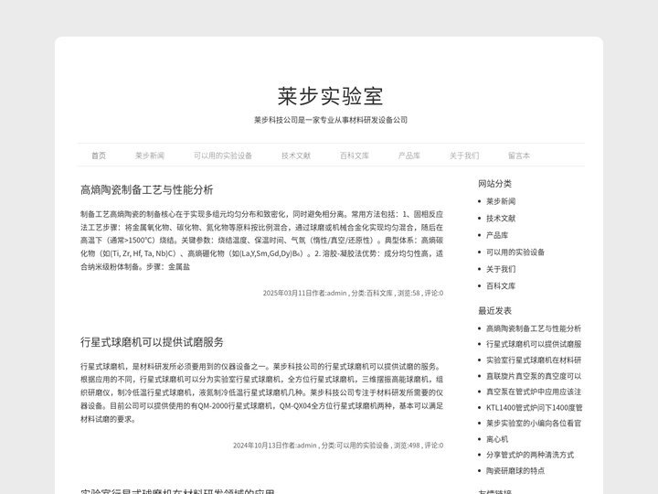Open recent post 分享管式炉的两种清洗方式
Screen dimensions: 658x494
530,455
